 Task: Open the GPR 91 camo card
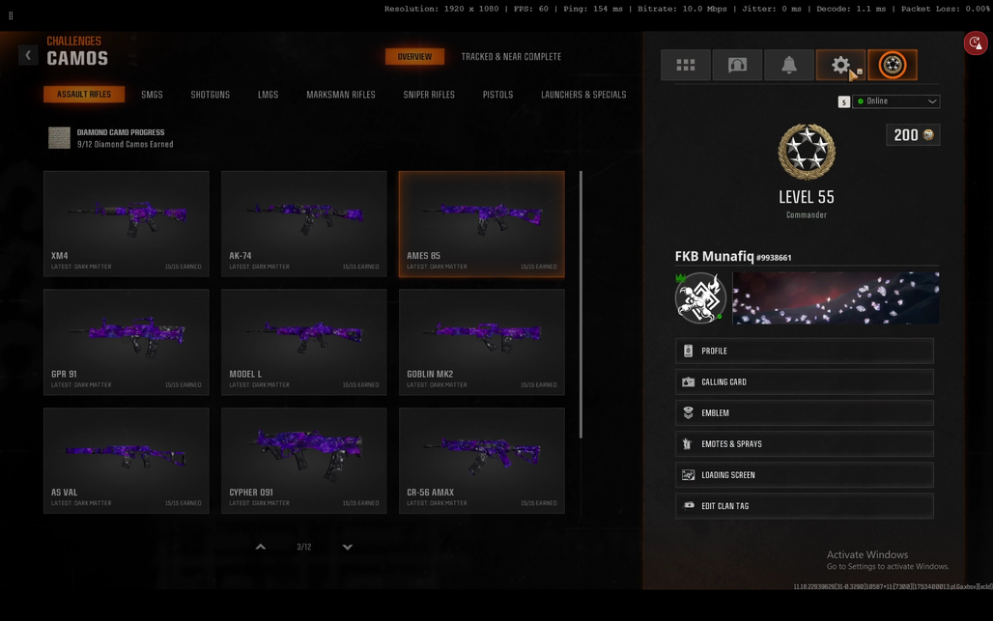click(126, 342)
